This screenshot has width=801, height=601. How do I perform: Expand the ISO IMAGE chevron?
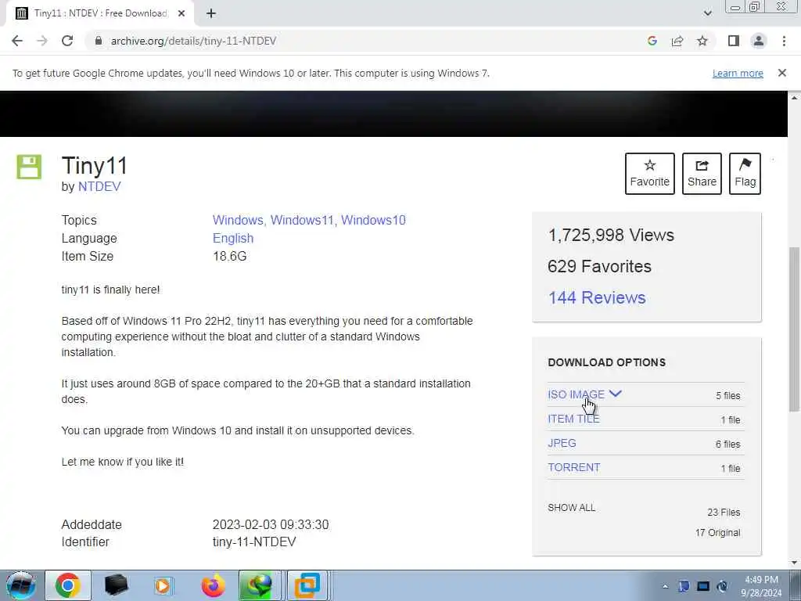615,394
